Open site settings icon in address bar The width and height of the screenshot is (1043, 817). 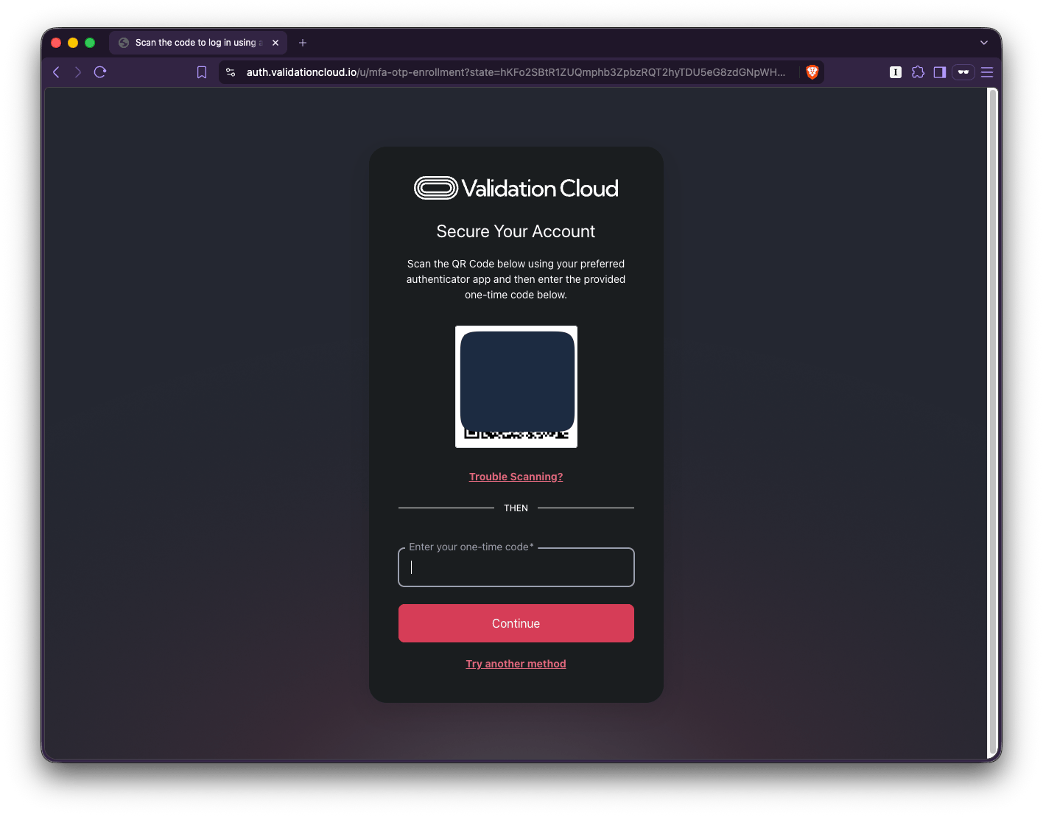[x=231, y=72]
